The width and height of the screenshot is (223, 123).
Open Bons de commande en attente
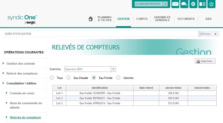26,105
